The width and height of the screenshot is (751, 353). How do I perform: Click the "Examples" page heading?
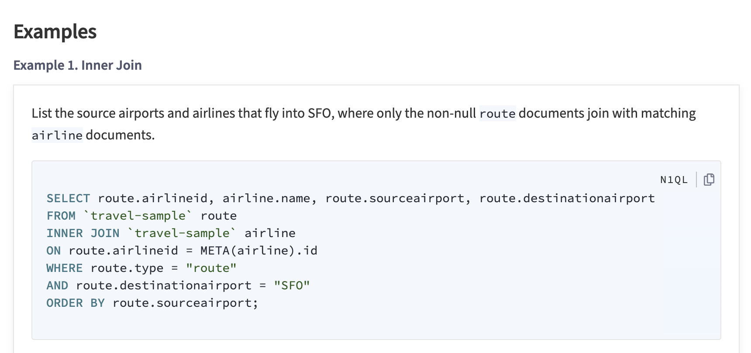[55, 31]
